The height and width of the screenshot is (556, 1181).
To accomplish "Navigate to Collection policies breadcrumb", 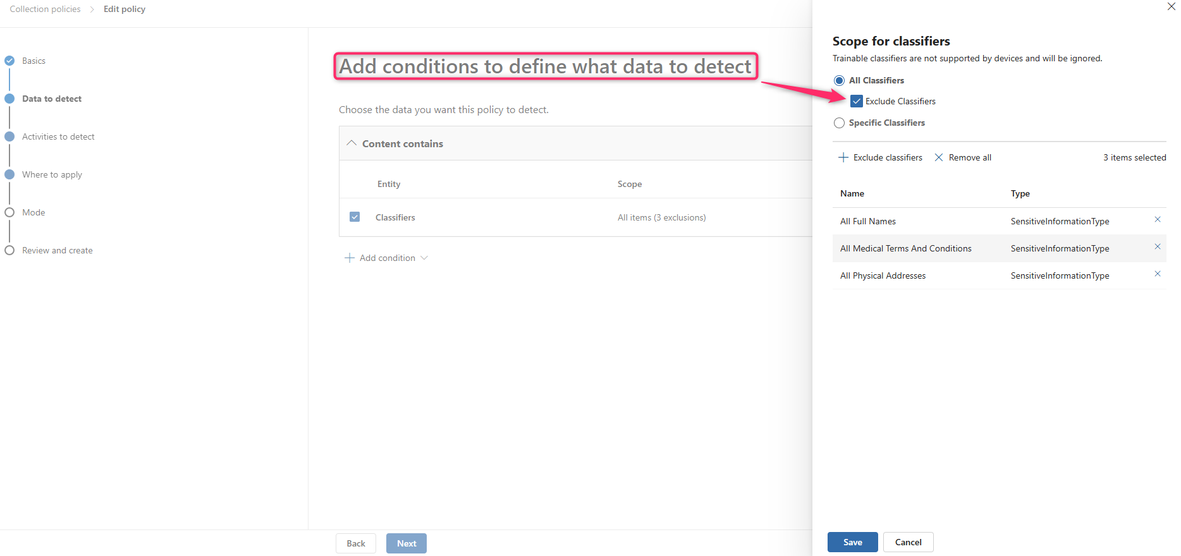I will click(45, 9).
